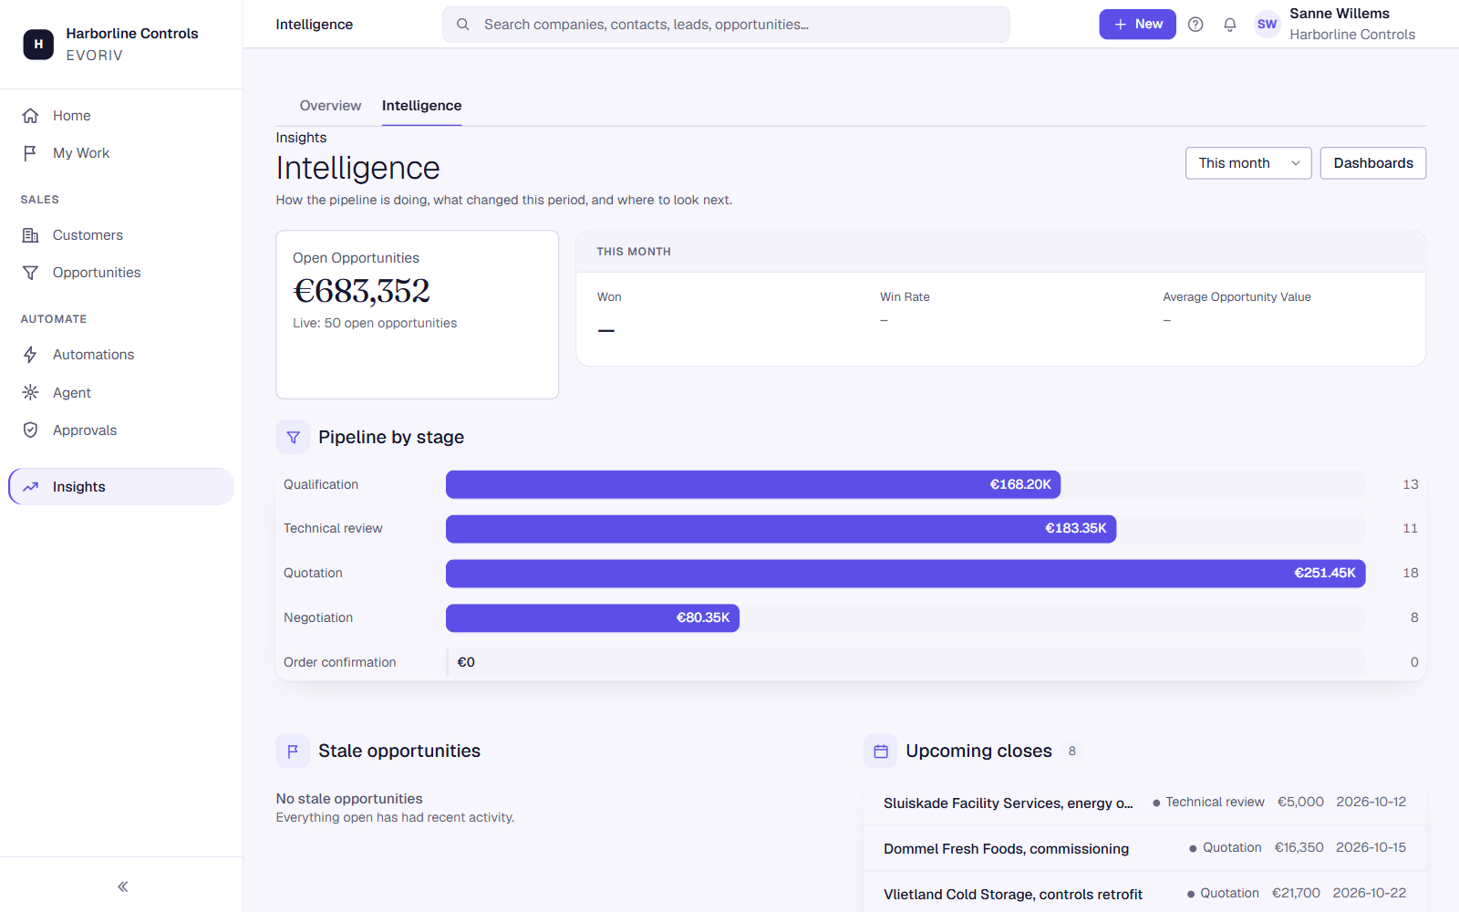This screenshot has height=912, width=1459.
Task: Click the Agent sparkle icon
Action: 30,393
